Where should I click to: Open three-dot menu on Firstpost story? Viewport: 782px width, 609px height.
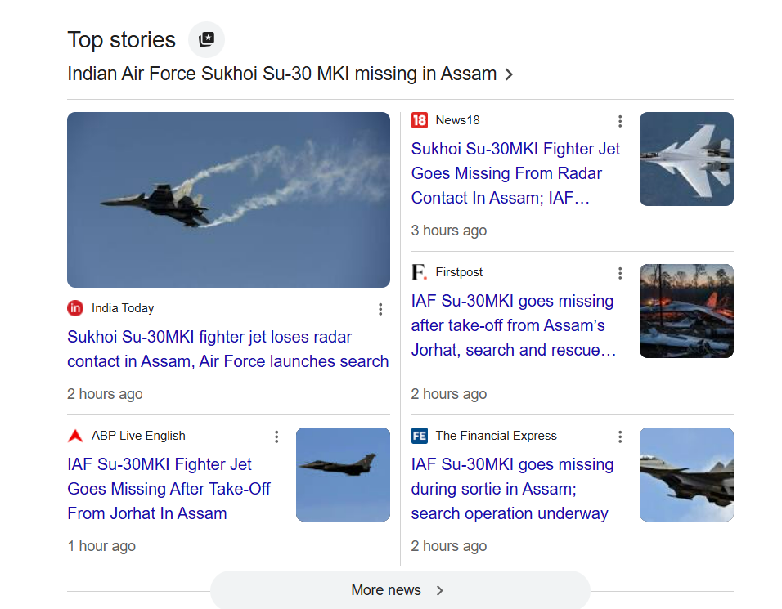[620, 273]
